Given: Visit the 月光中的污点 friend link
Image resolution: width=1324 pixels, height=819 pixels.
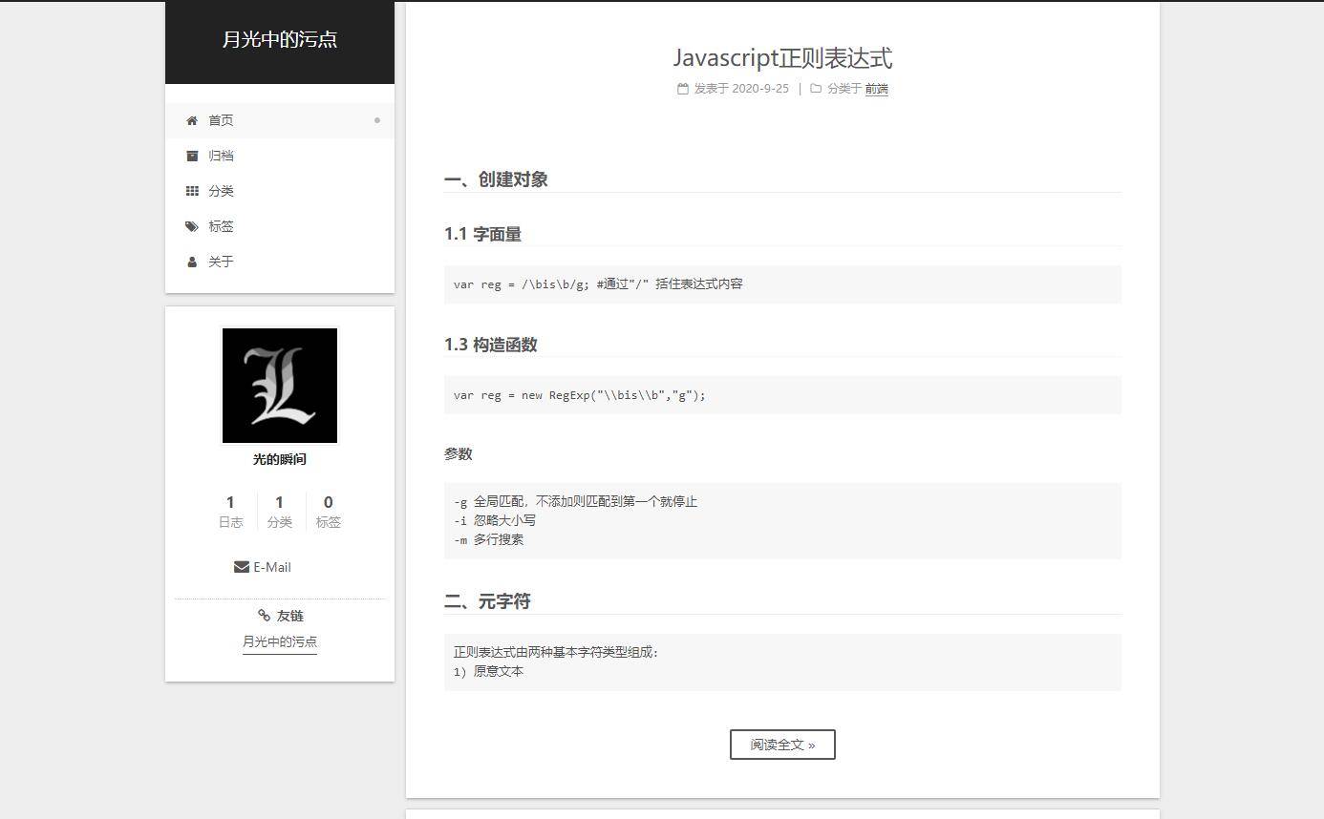Looking at the screenshot, I should coord(280,641).
